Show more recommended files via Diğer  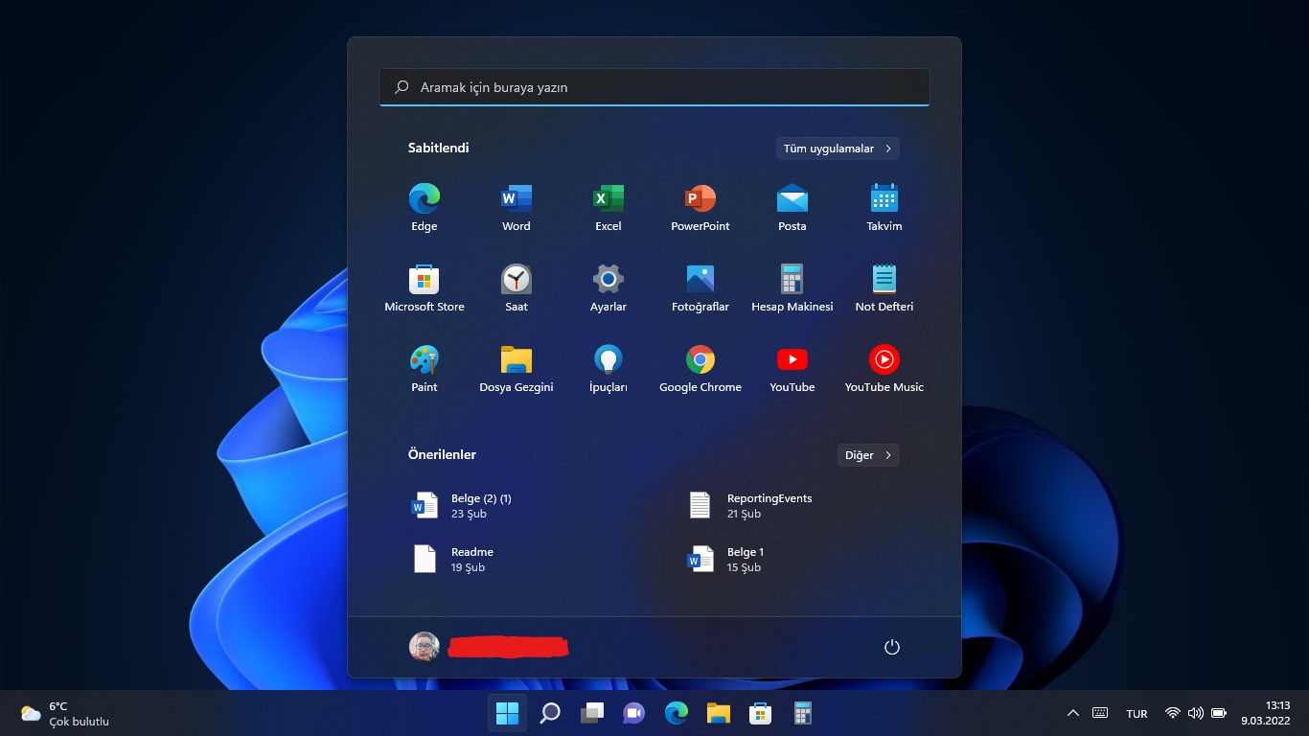tap(867, 455)
